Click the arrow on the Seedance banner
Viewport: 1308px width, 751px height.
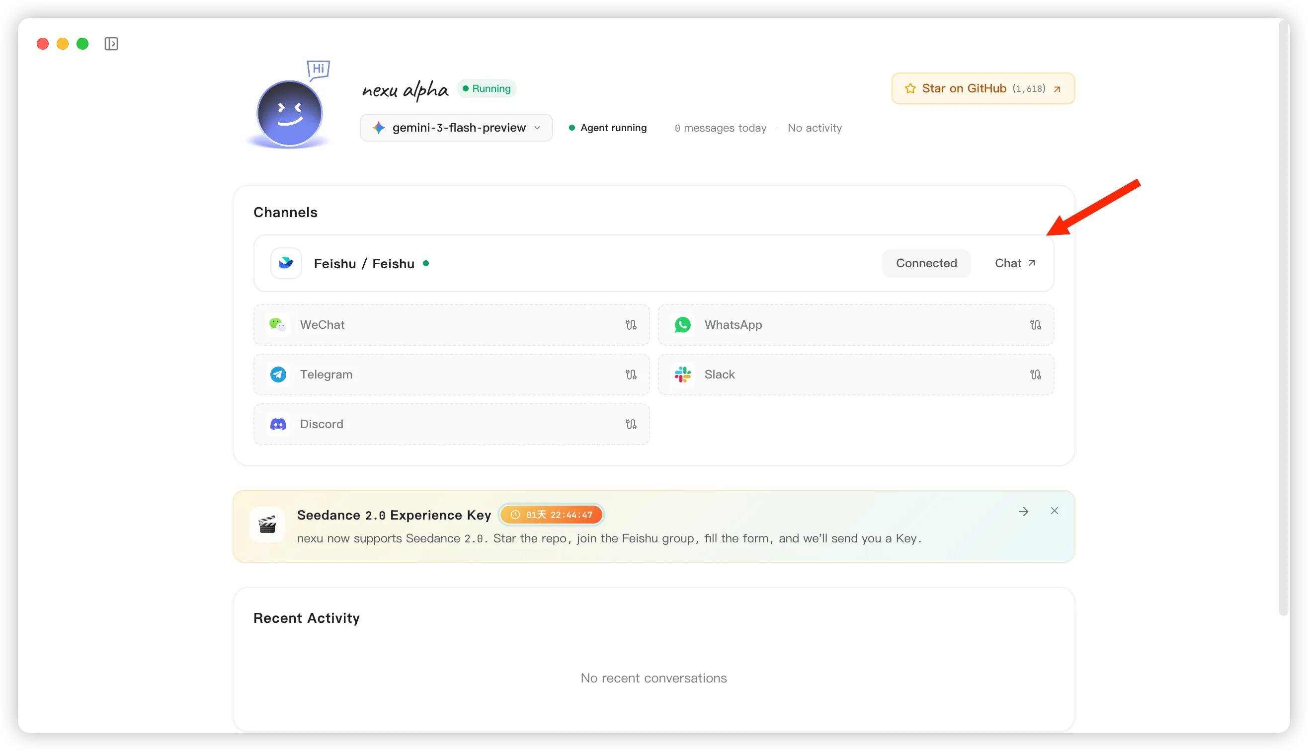[x=1024, y=511]
